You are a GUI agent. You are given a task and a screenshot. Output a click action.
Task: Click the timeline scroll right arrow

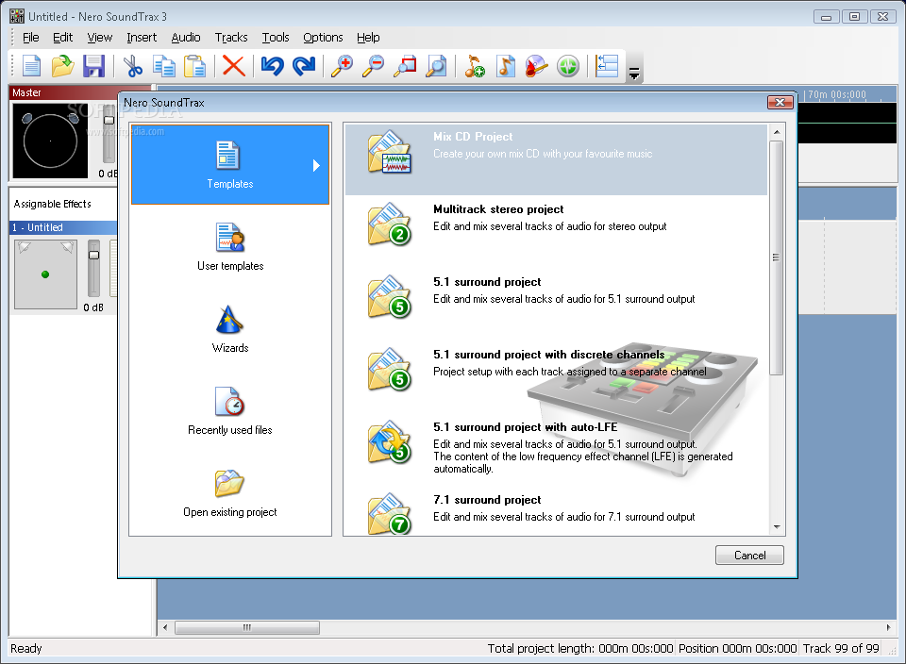tap(889, 627)
